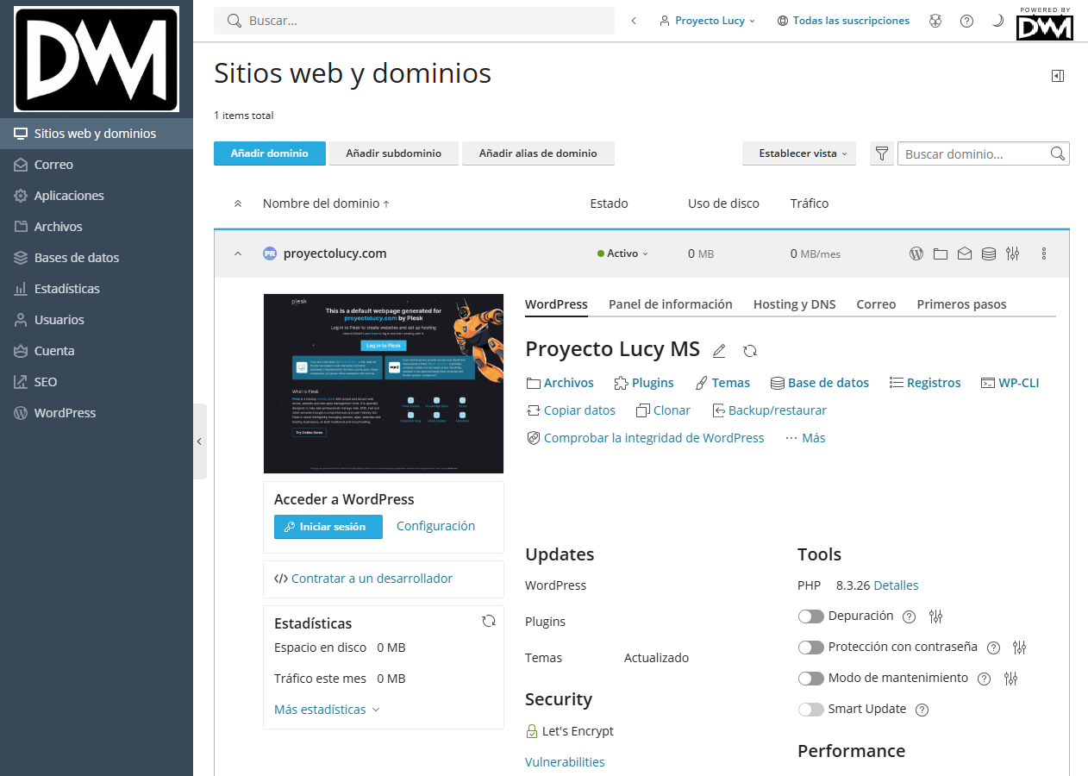This screenshot has height=776, width=1088.
Task: Click the Buscar dominio search field
Action: 974,153
